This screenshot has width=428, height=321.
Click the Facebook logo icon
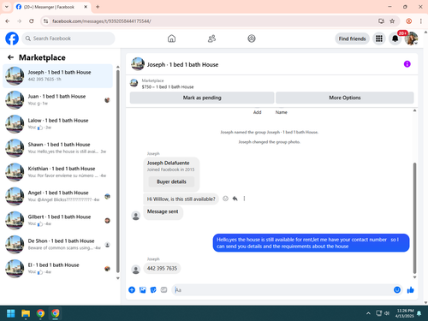click(x=12, y=39)
